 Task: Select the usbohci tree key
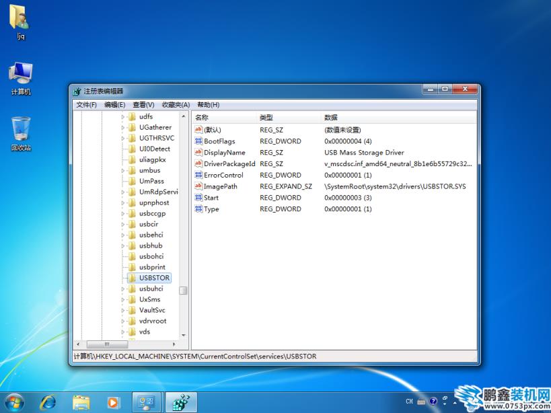[151, 256]
